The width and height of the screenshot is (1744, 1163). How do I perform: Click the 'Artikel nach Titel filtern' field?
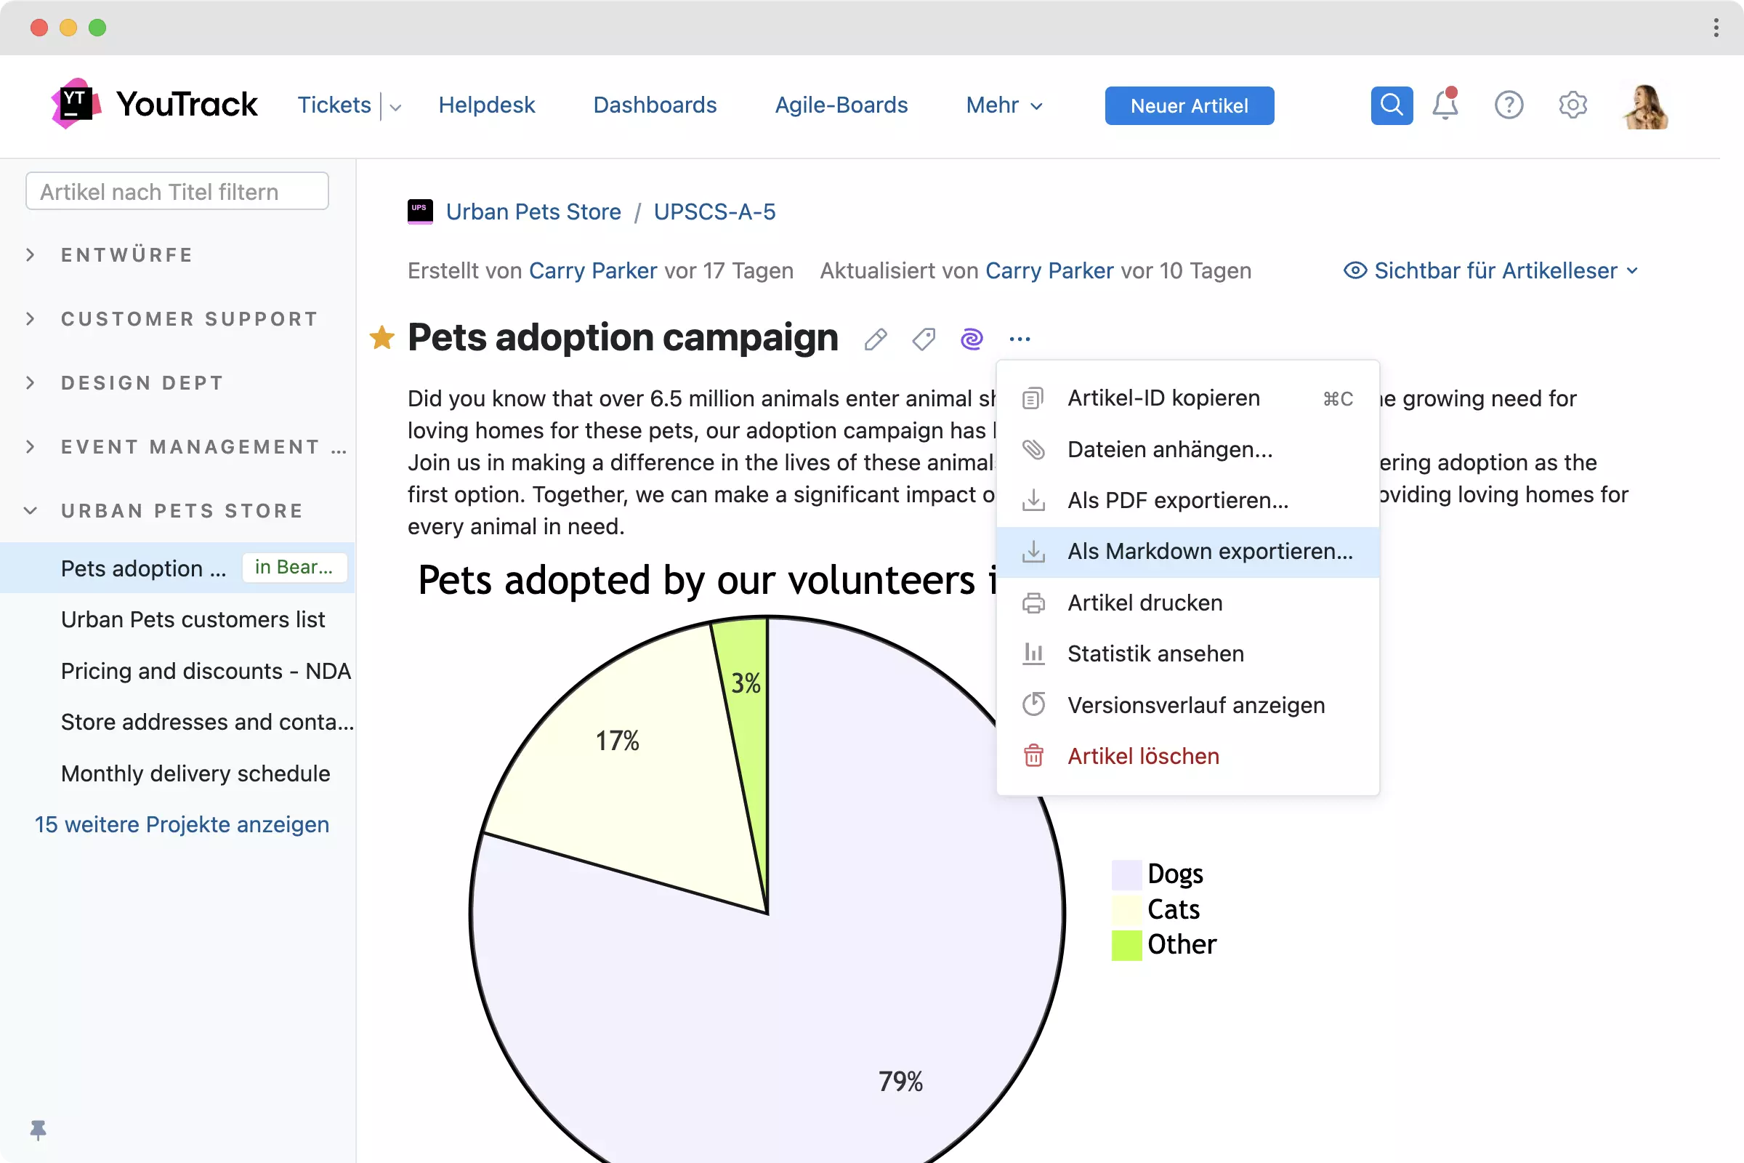(x=177, y=191)
